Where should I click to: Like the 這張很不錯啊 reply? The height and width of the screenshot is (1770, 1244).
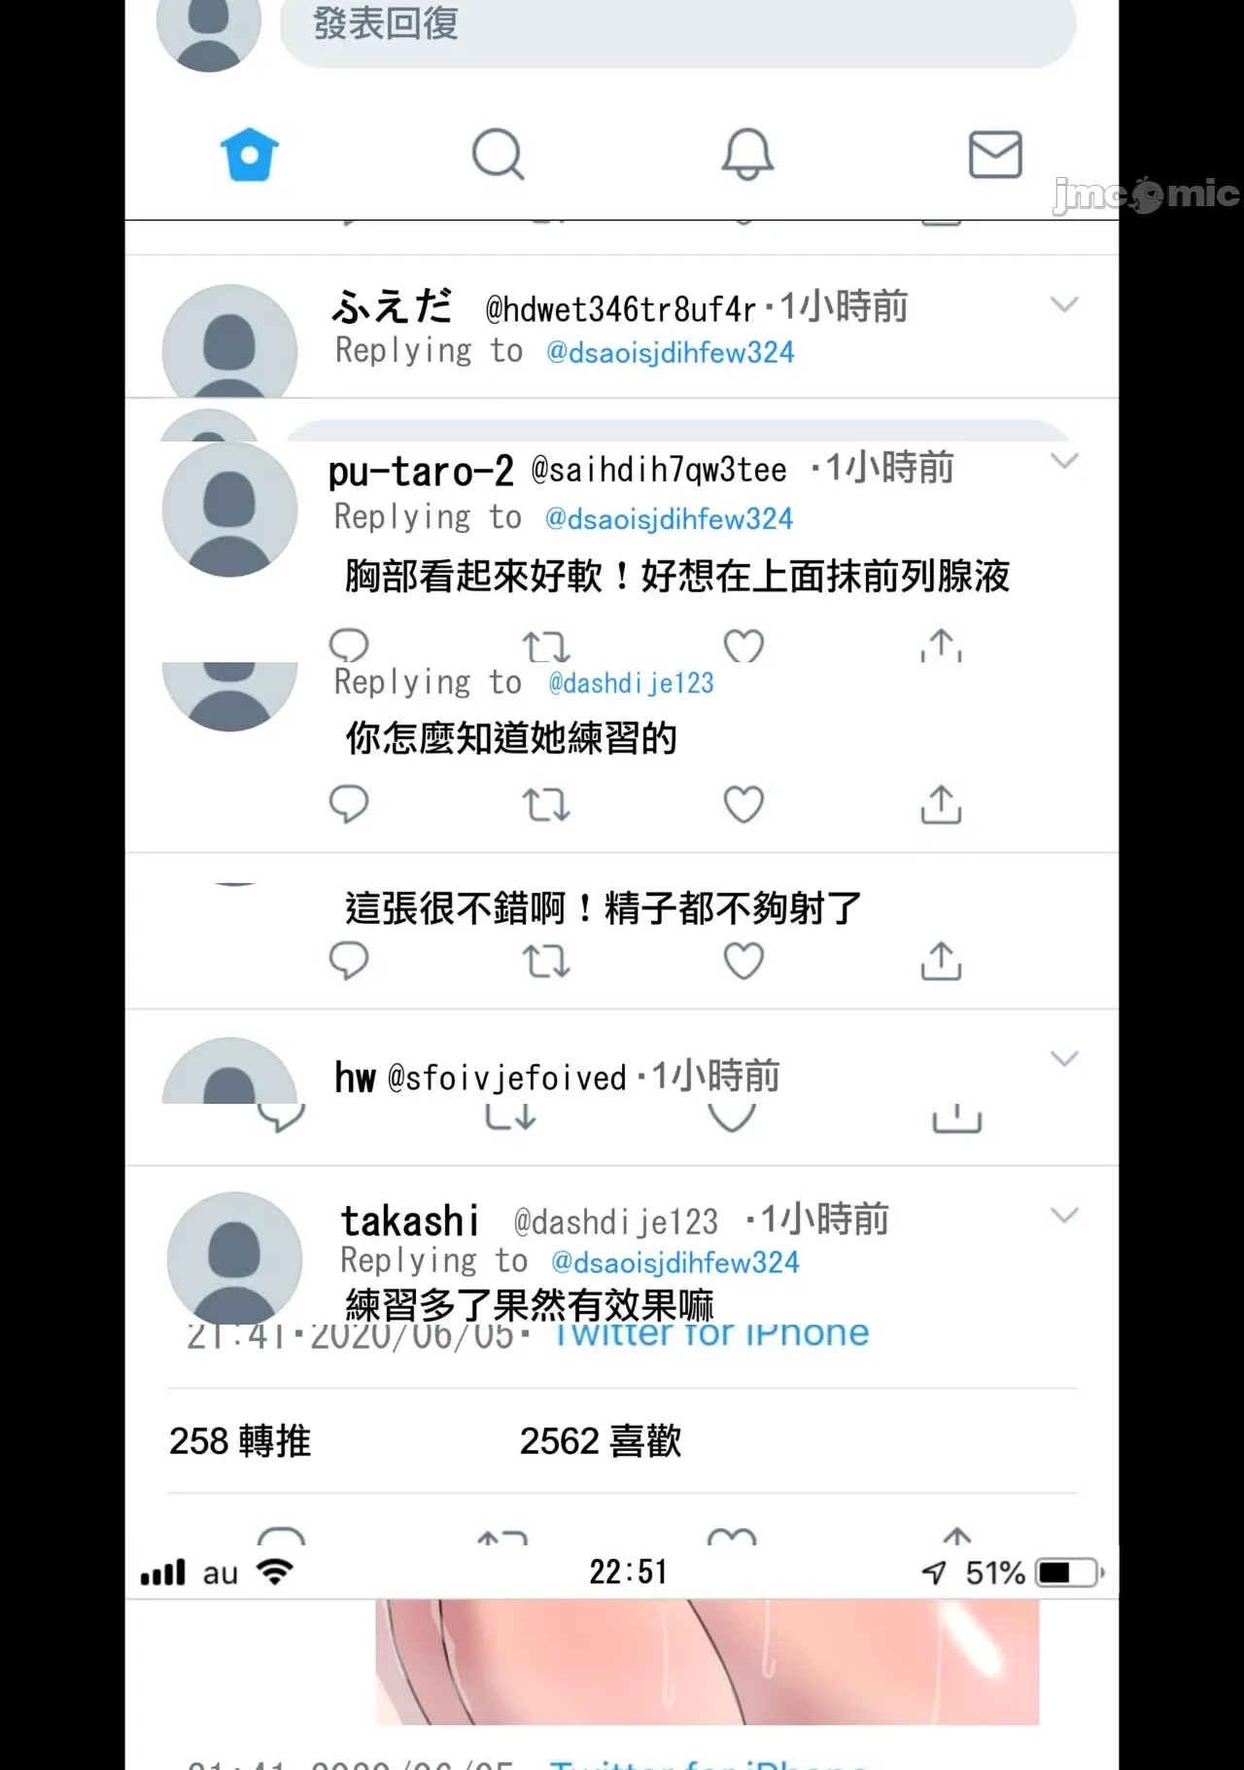point(743,961)
